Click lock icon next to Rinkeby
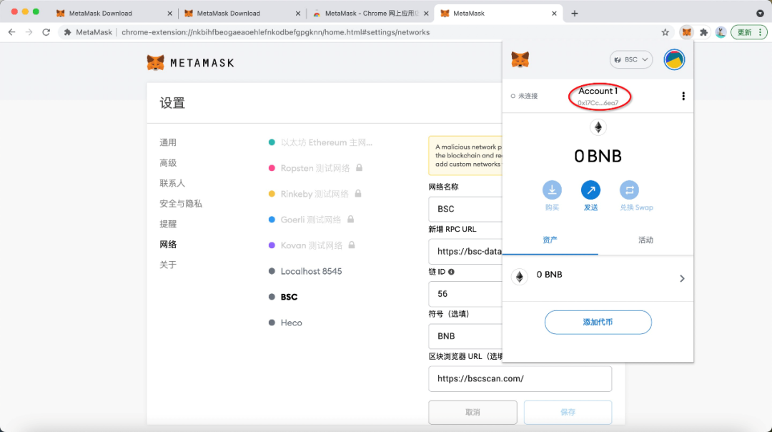Viewport: 772px width, 432px height. pos(358,193)
